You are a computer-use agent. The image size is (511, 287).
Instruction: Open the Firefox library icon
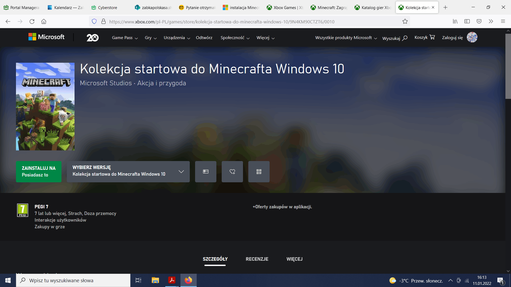pyautogui.click(x=455, y=22)
